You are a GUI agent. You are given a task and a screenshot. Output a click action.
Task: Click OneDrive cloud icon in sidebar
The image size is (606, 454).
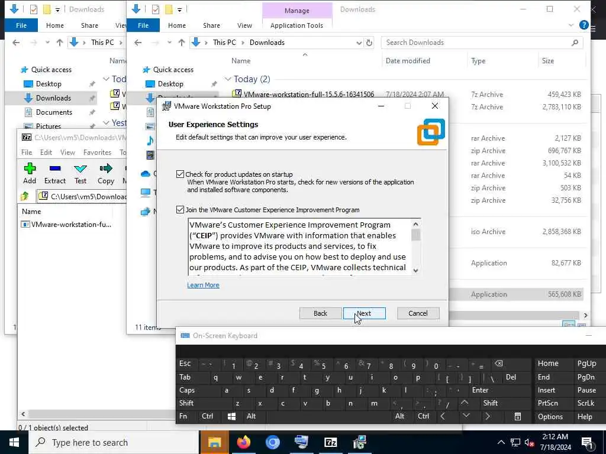(146, 174)
